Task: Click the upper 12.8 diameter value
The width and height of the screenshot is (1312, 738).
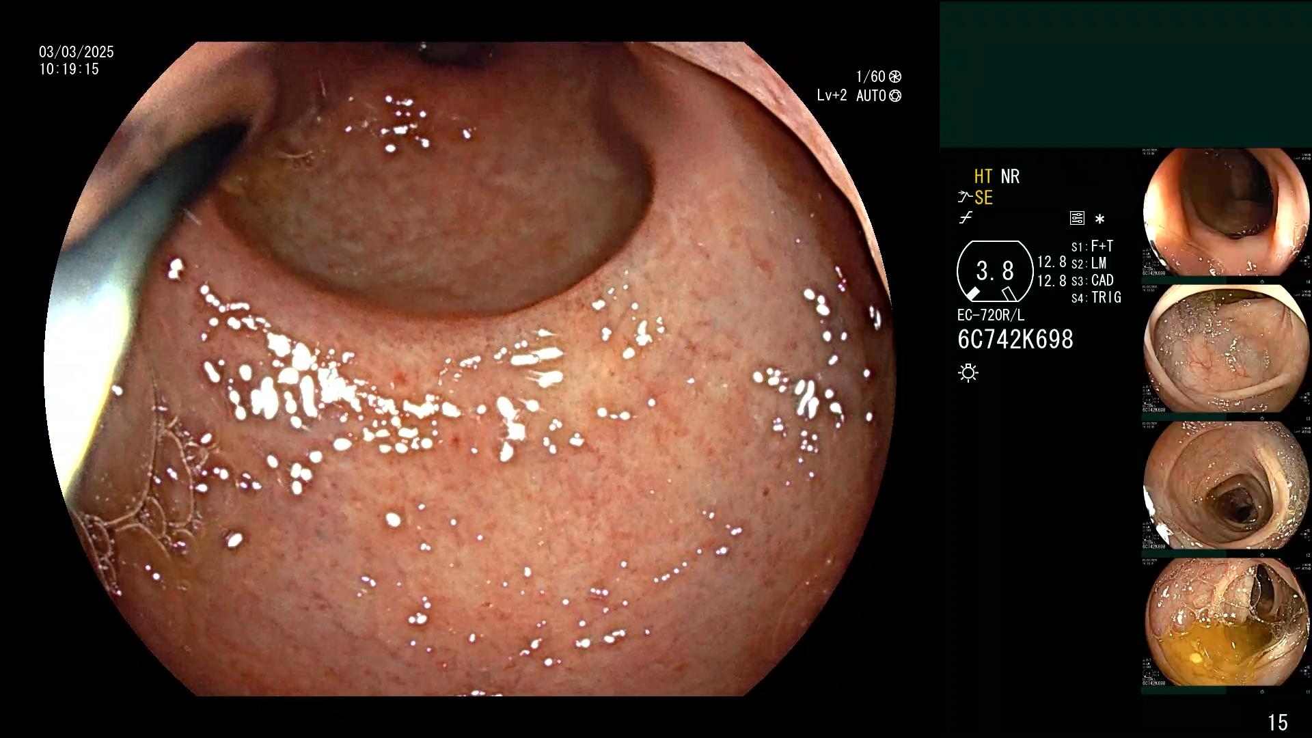Action: [x=1052, y=262]
